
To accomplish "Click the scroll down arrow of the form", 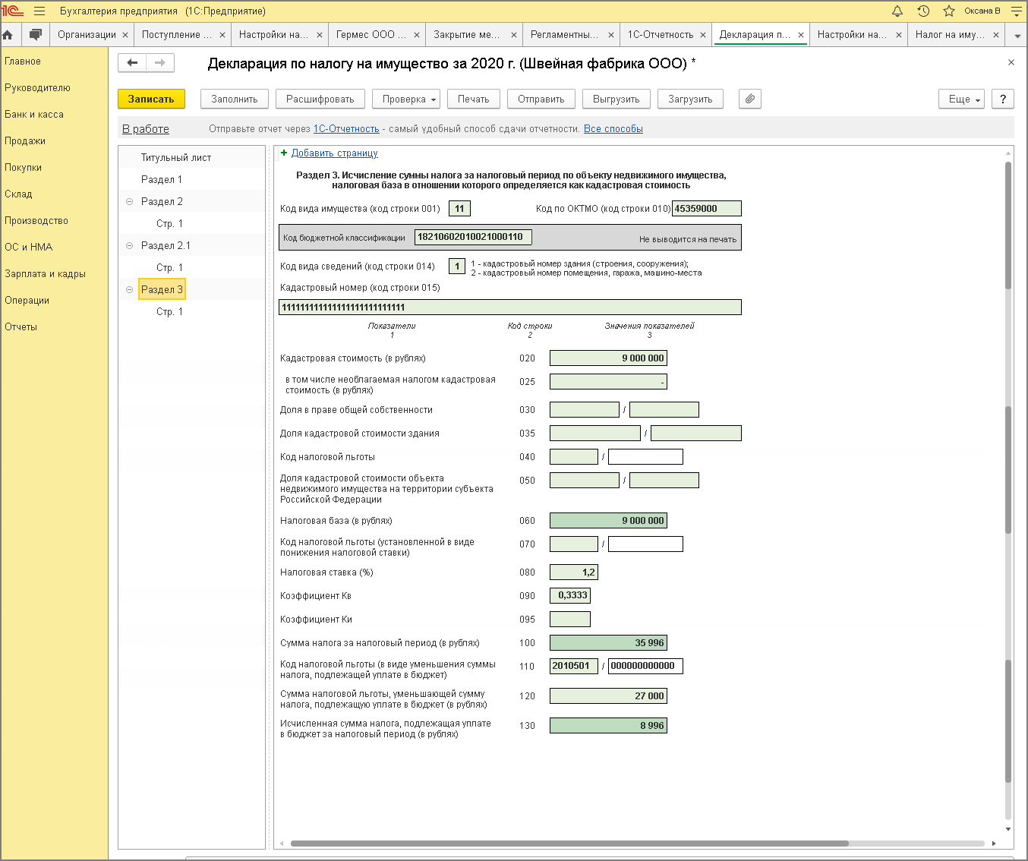I will pos(1008,829).
